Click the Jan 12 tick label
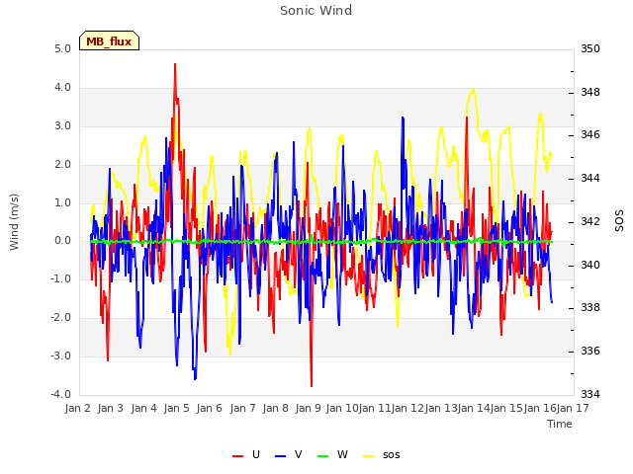 click(407, 408)
